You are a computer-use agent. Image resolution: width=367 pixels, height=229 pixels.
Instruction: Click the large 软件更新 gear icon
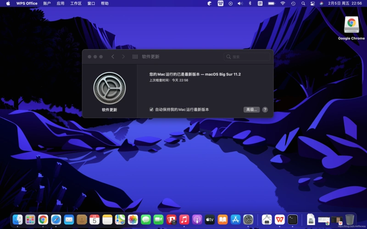click(110, 88)
